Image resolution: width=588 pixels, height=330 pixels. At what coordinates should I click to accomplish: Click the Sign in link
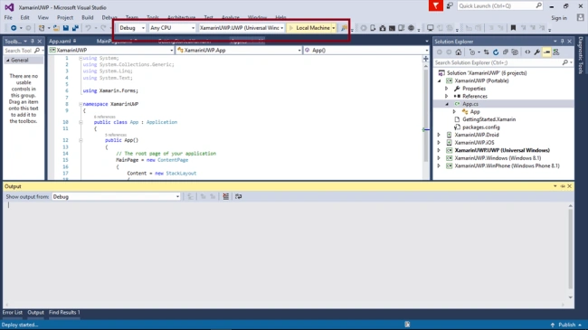tap(559, 17)
